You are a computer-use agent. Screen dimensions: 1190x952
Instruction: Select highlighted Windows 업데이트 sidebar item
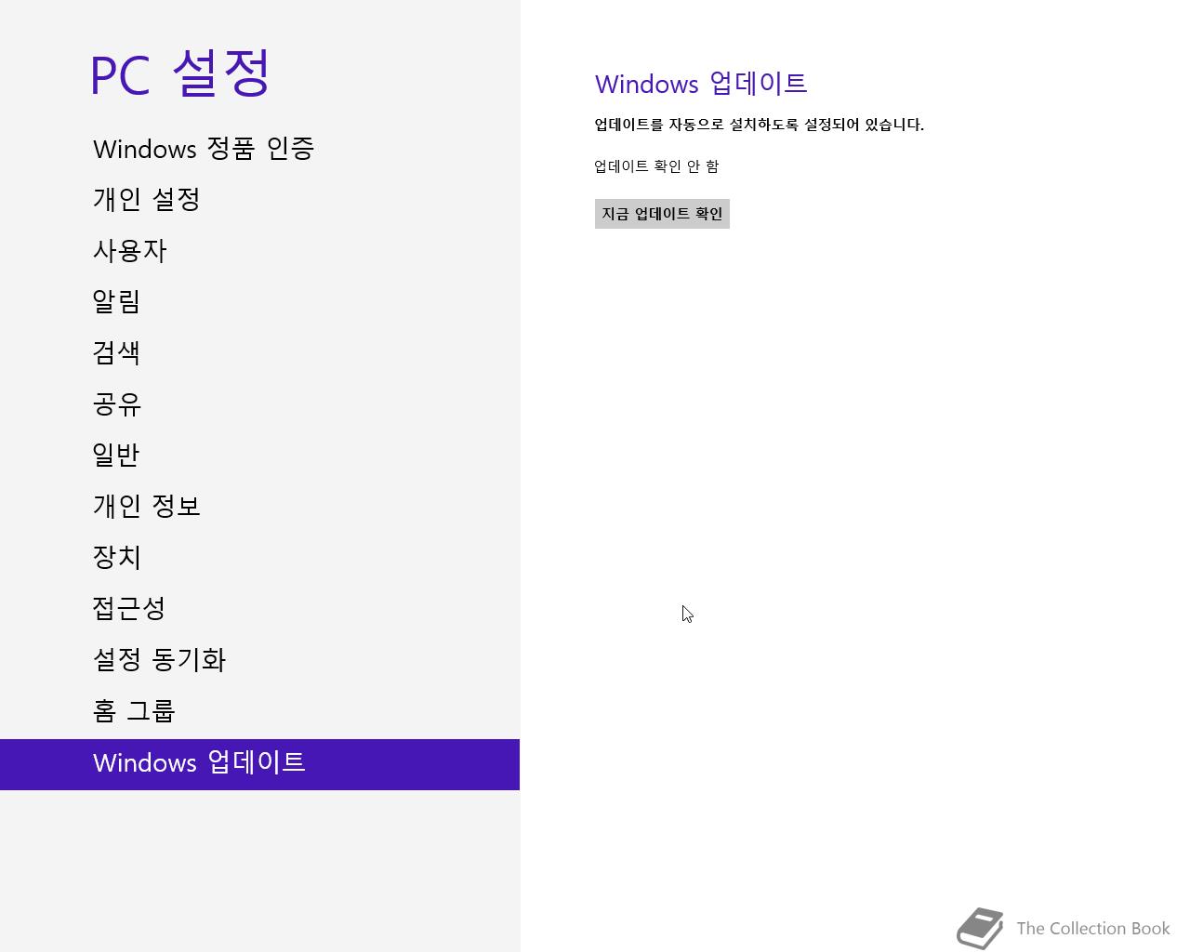tap(259, 764)
